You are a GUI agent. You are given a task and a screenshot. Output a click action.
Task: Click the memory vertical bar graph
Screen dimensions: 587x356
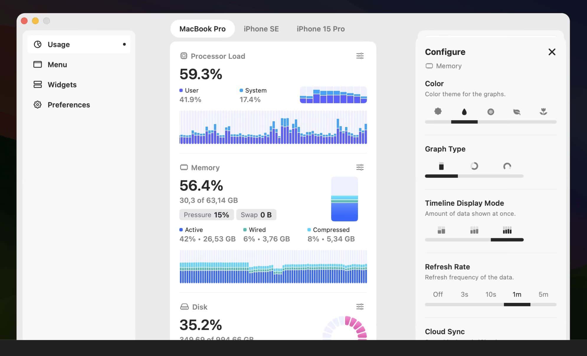pyautogui.click(x=344, y=199)
